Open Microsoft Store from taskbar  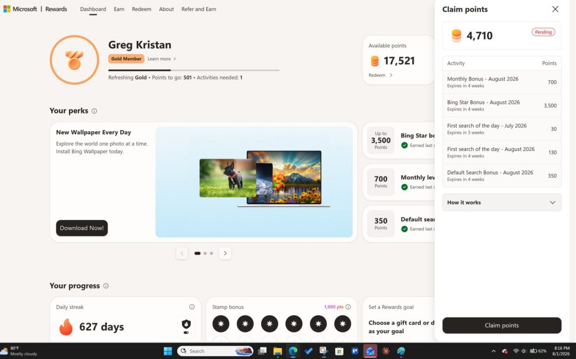coord(339,351)
